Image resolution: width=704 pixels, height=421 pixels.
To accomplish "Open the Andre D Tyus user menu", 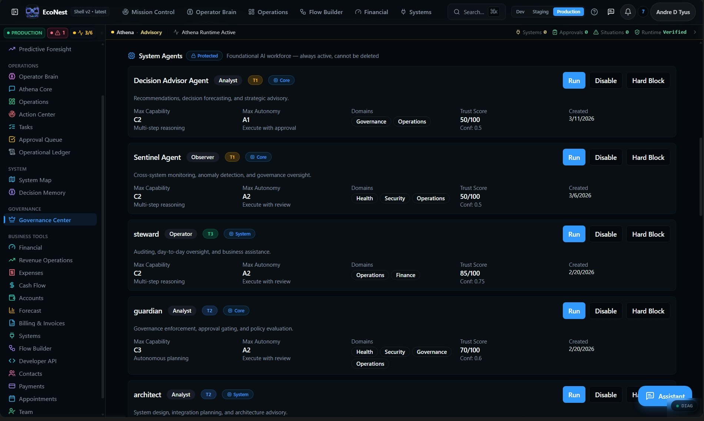I will pyautogui.click(x=673, y=12).
